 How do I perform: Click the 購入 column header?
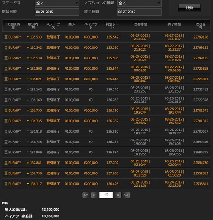pos(72,24)
